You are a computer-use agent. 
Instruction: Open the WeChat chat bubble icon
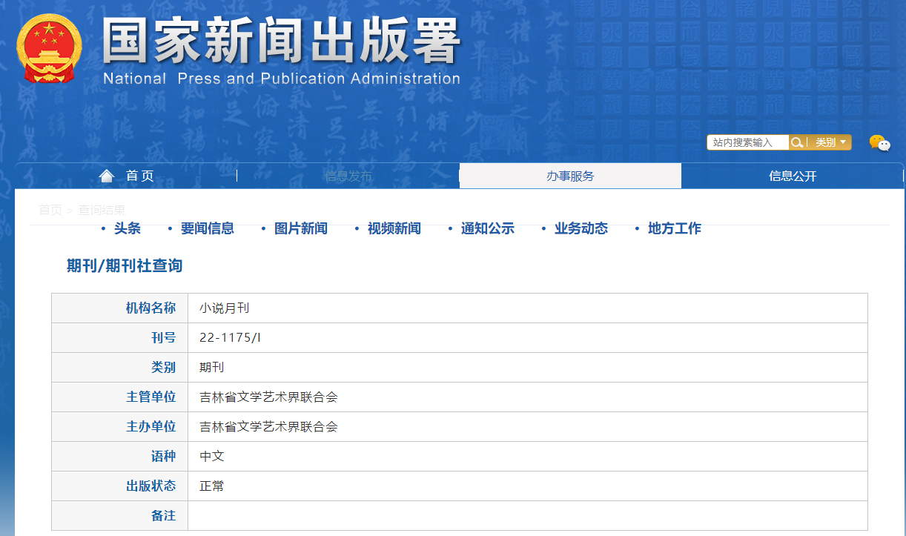coord(879,143)
